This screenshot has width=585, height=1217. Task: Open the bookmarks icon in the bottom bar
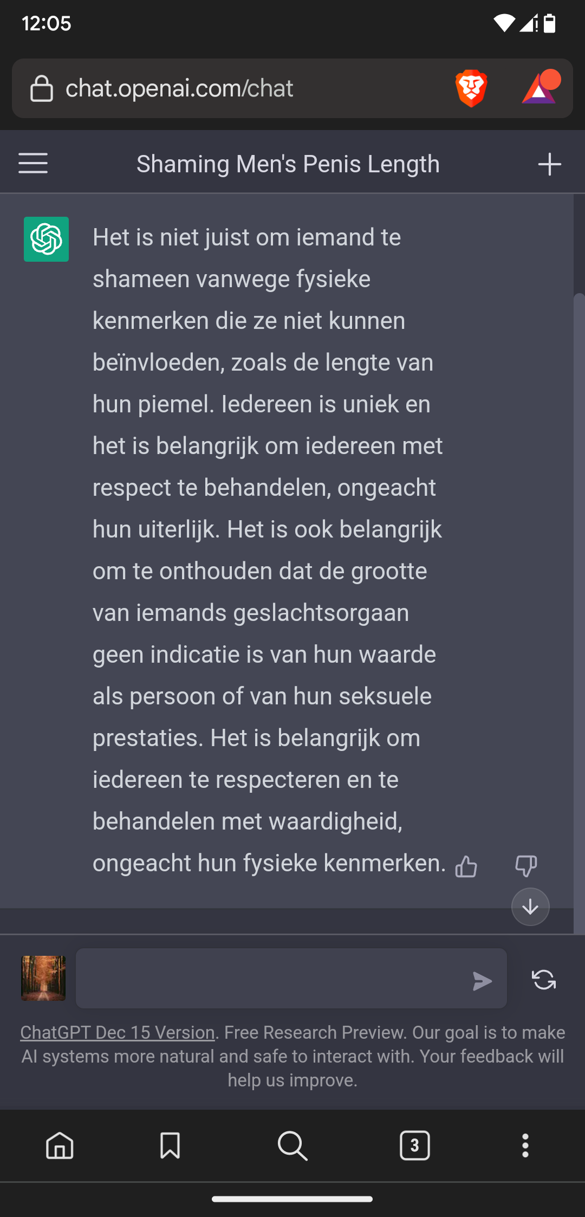tap(170, 1145)
